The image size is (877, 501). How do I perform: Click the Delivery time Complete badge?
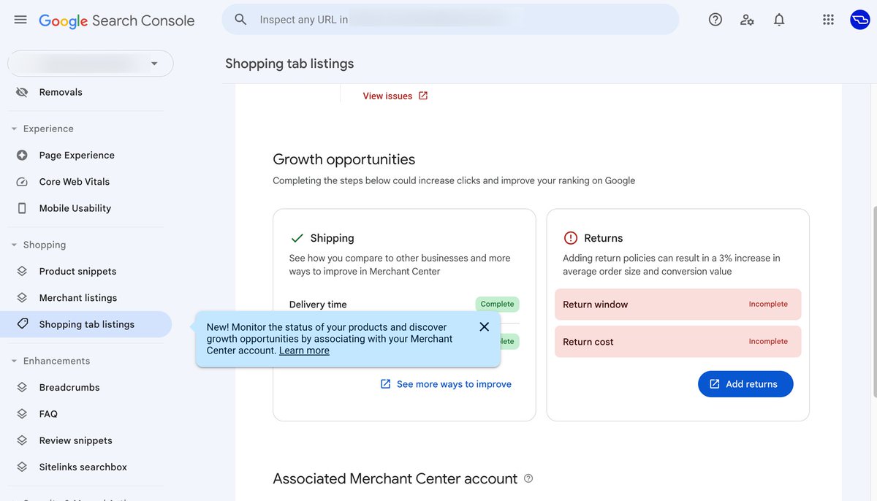tap(497, 304)
